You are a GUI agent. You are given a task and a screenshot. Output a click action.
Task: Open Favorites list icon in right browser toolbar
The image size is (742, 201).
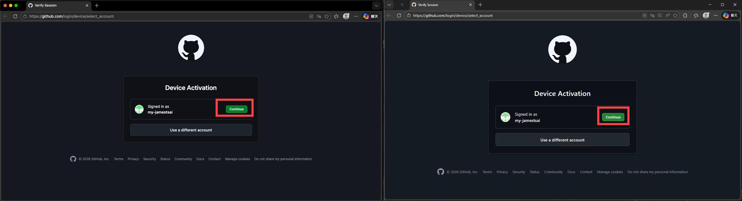(696, 16)
